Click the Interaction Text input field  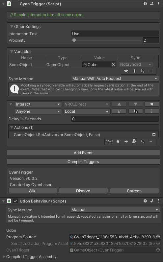tap(115, 34)
